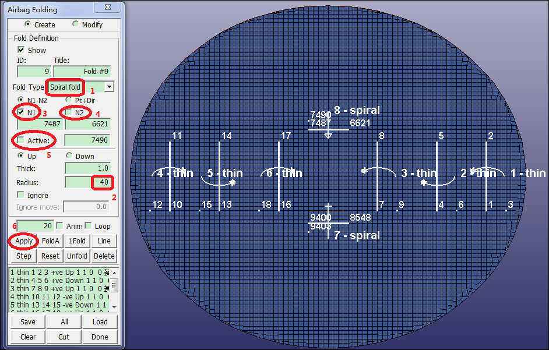Hit the Unfold button
Image resolution: width=549 pixels, height=350 pixels.
[77, 256]
